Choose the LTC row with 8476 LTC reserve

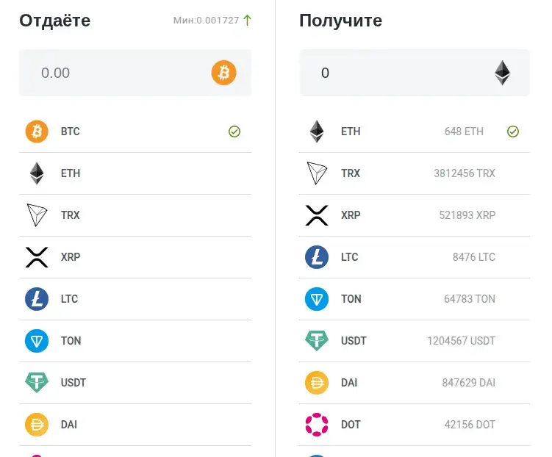coord(415,257)
